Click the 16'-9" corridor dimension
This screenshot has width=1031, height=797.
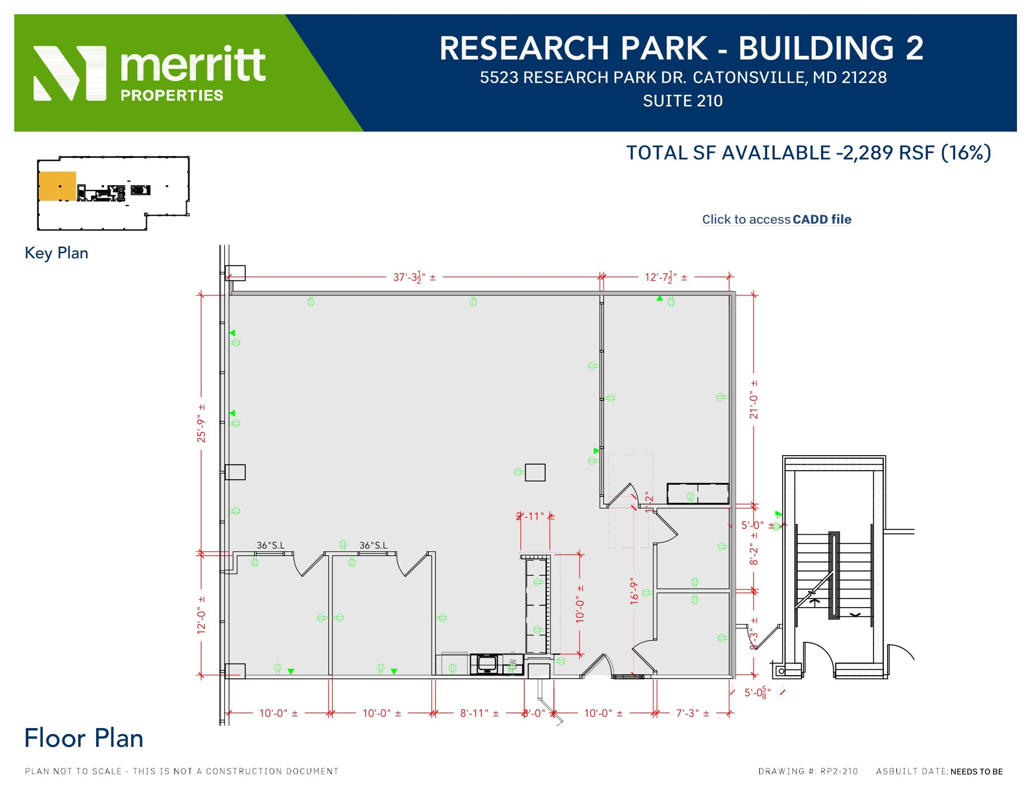point(634,591)
